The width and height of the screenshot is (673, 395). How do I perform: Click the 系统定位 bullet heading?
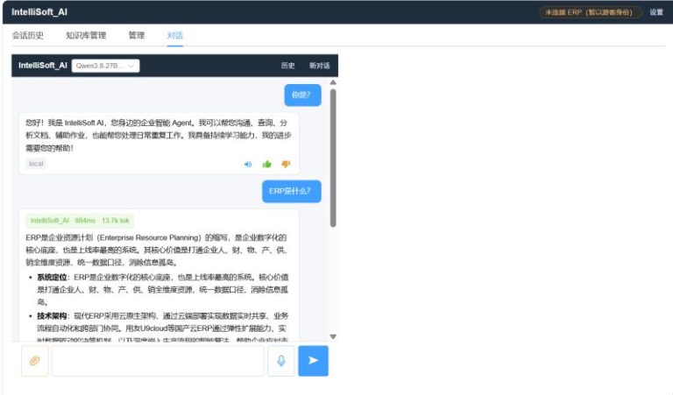(x=52, y=277)
